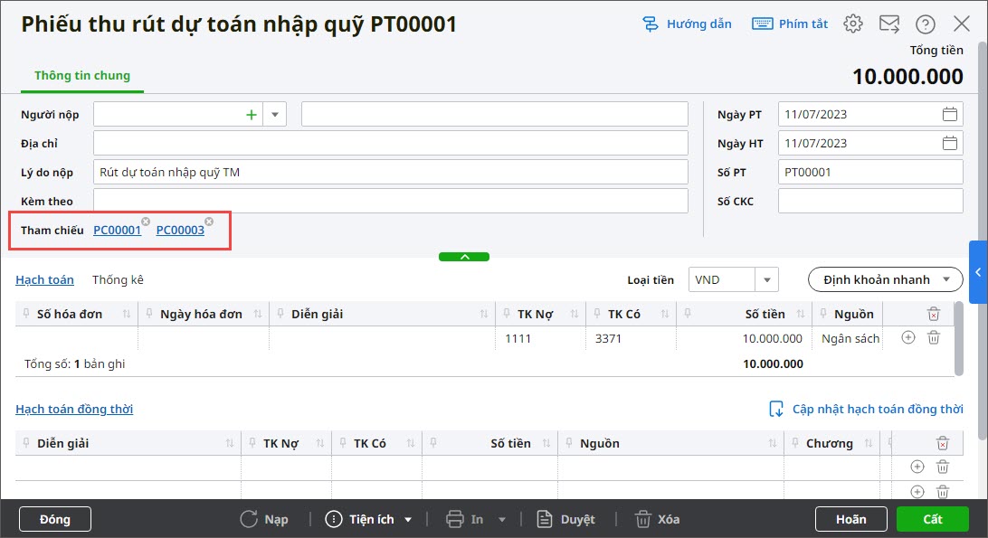Click the Đóng button
Image resolution: width=988 pixels, height=538 pixels.
(55, 519)
